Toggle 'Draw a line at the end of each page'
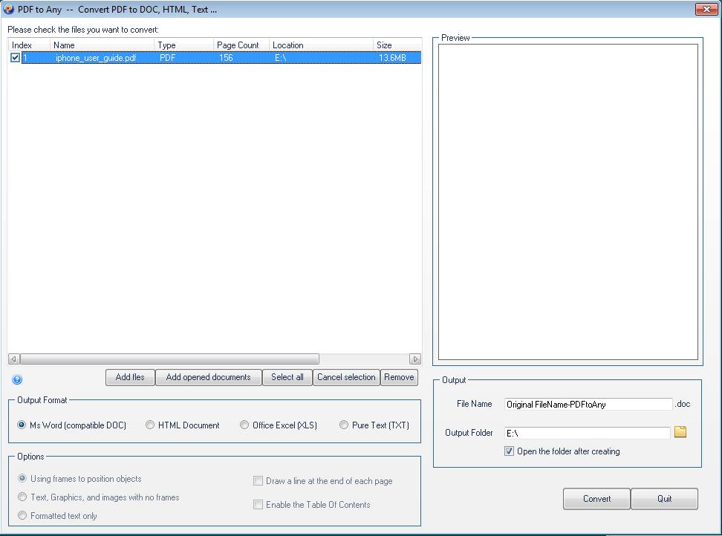Screen dimensions: 722x536 258,481
